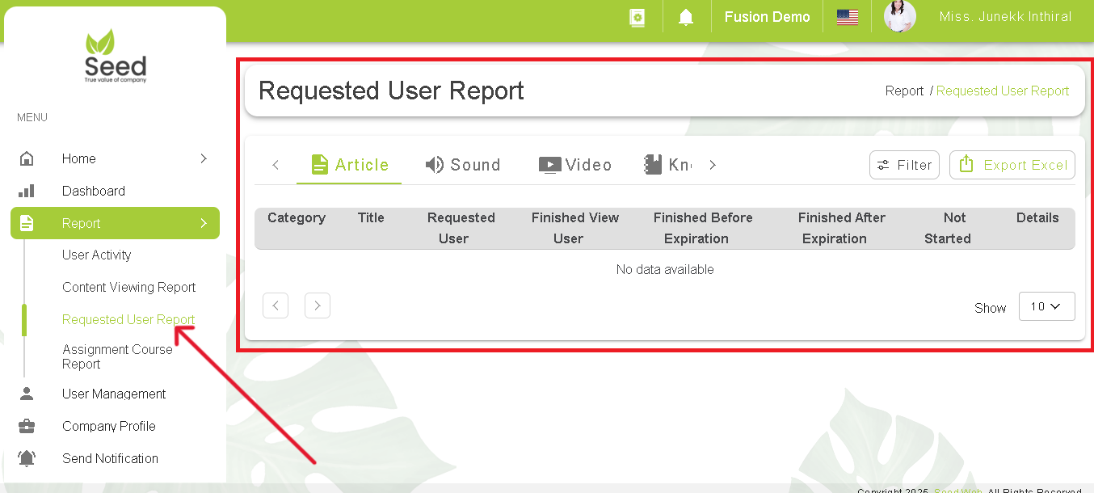1094x493 pixels.
Task: Click the Report sidebar icon
Action: (27, 222)
